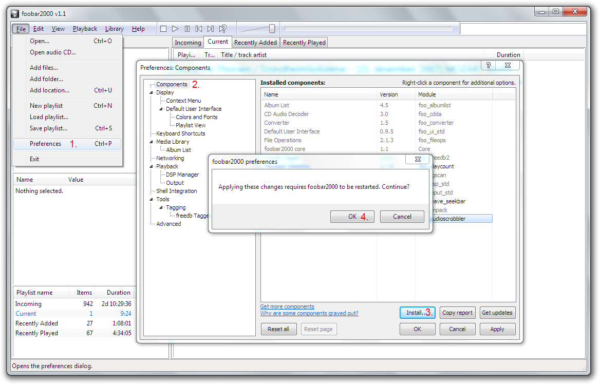Click the Play triangle icon
Viewport: 600px width, 385px height.
pos(175,29)
